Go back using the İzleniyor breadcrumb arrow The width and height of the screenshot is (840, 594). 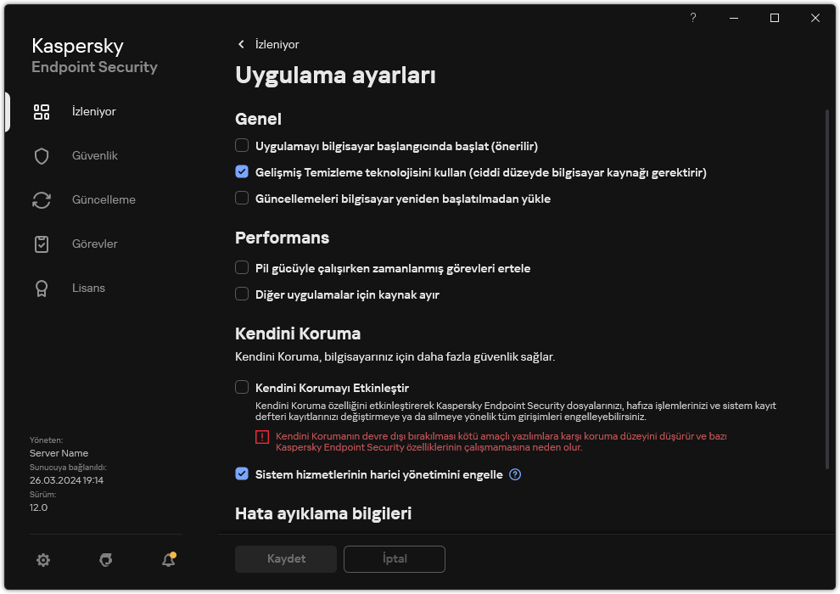click(241, 44)
